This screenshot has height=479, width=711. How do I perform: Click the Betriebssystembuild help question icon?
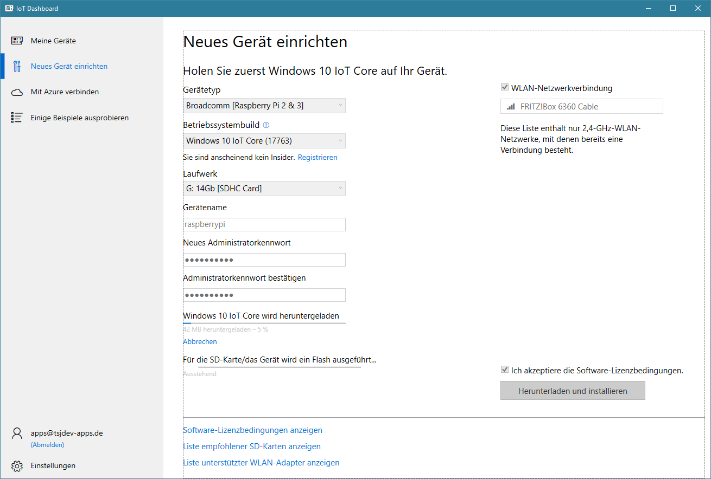click(266, 125)
